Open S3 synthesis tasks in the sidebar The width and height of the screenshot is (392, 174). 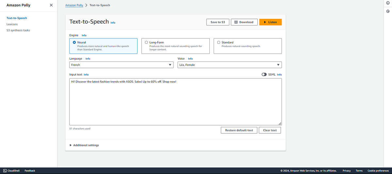pyautogui.click(x=18, y=30)
